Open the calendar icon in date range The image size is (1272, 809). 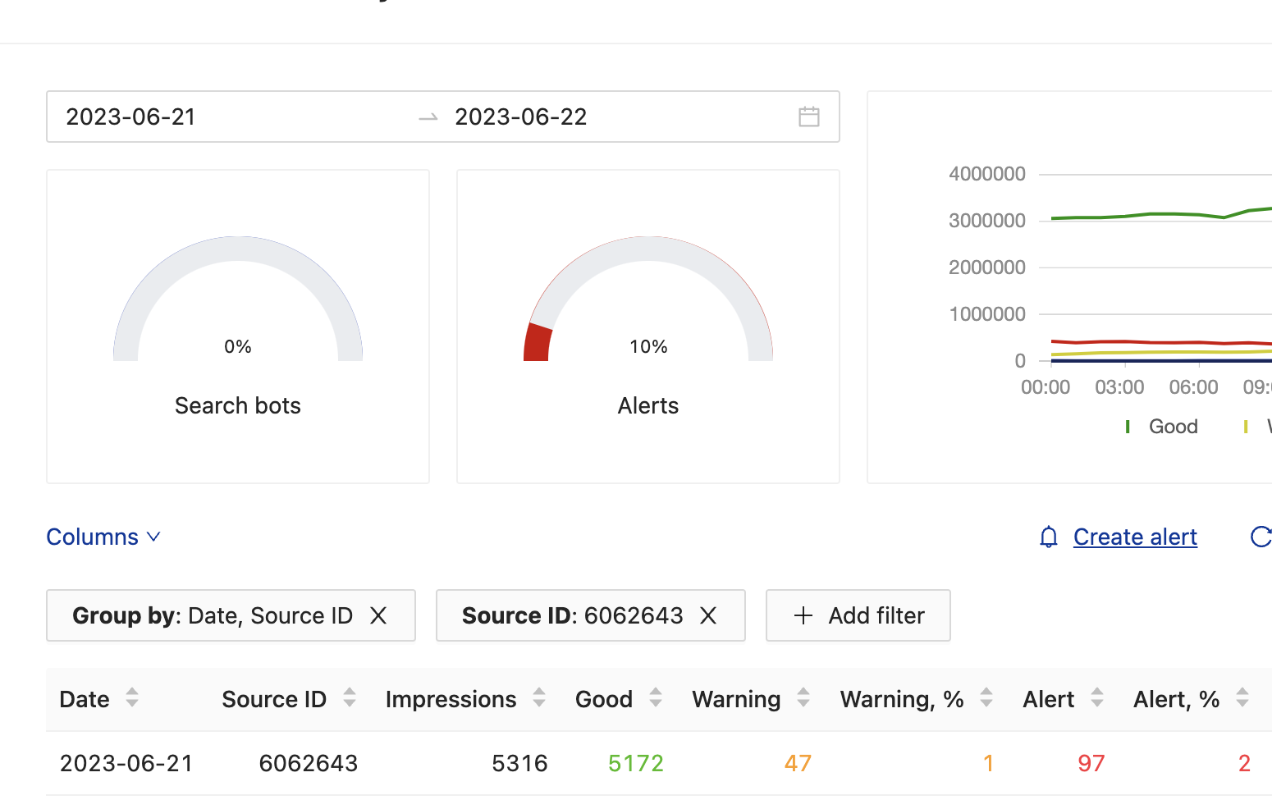[x=808, y=117]
